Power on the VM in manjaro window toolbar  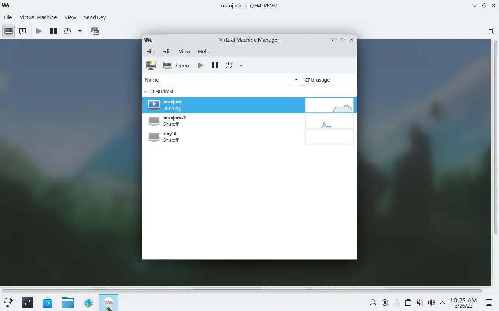(x=39, y=31)
